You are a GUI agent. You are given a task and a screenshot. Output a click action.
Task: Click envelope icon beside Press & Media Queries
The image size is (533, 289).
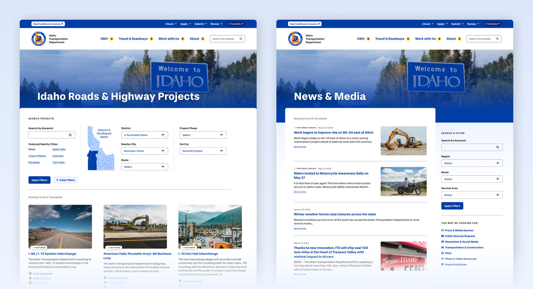[443, 231]
